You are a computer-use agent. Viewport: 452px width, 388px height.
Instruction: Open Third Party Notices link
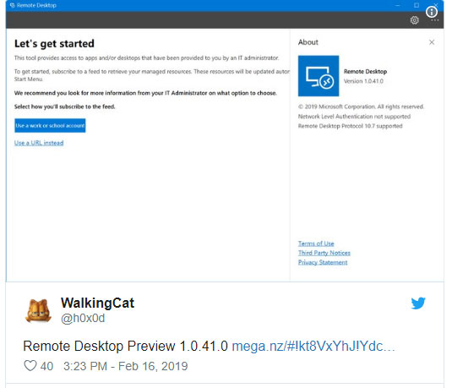[x=324, y=253]
